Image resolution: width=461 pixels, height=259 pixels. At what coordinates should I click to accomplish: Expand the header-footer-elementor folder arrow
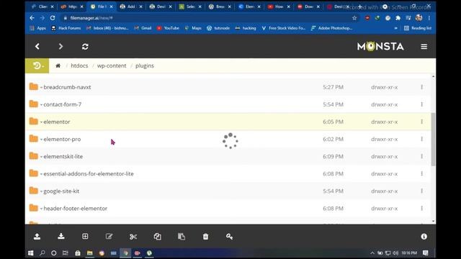tap(41, 209)
